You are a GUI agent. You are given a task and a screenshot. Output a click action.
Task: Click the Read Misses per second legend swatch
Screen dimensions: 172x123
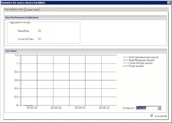pos(125,60)
